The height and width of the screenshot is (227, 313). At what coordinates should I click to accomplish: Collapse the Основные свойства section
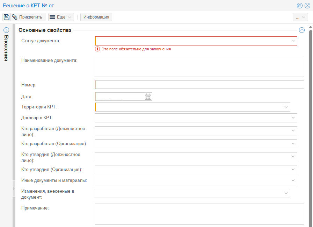302,30
